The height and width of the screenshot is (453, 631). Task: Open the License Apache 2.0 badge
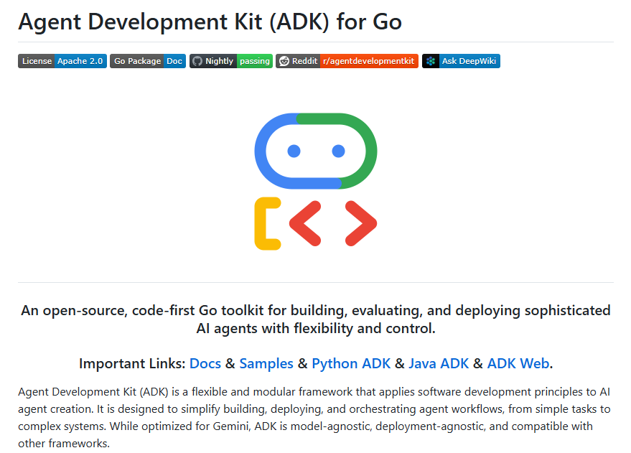coord(62,61)
